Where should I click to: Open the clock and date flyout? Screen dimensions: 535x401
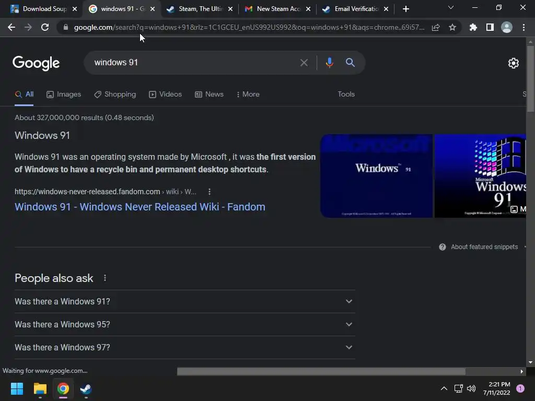pos(496,388)
